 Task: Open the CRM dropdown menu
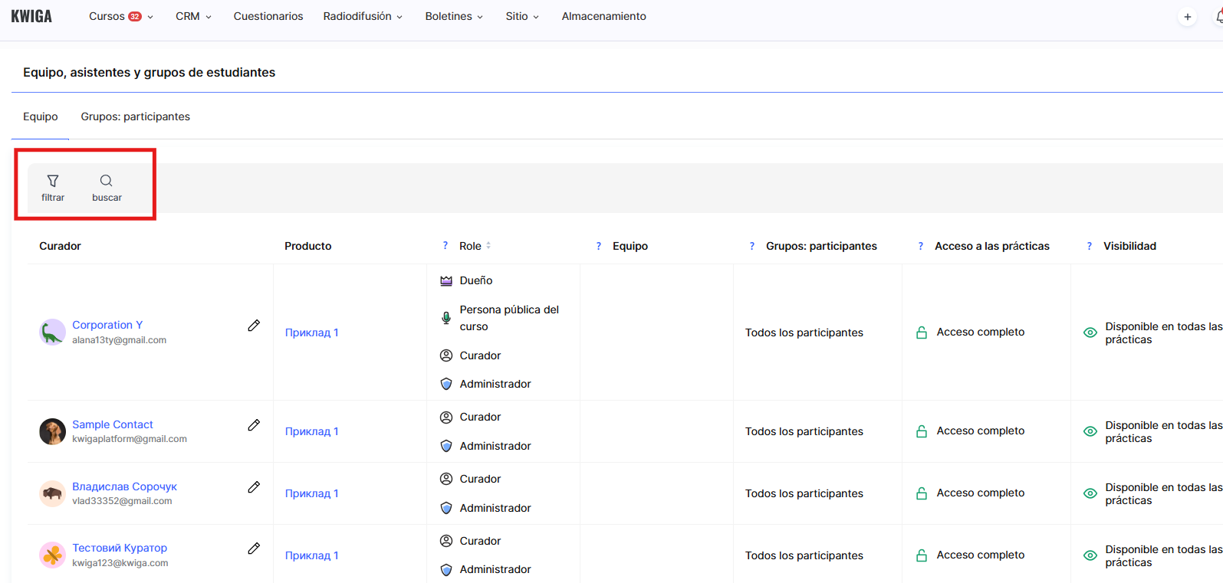193,16
